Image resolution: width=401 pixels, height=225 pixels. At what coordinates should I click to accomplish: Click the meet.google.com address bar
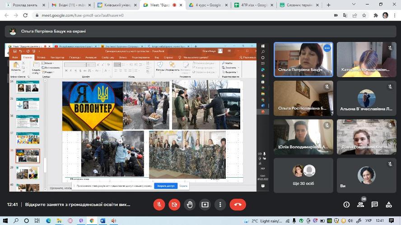pyautogui.click(x=181, y=15)
